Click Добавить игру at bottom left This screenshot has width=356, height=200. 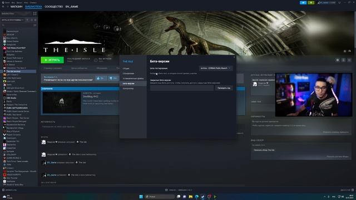[x=9, y=190]
